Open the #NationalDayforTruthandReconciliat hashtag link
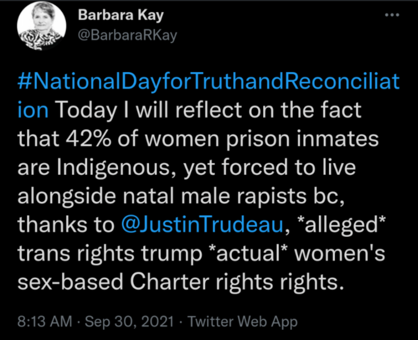This screenshot has width=418, height=340. pos(209,82)
